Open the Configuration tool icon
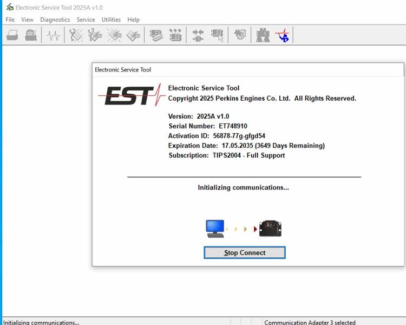Image resolution: width=406 pixels, height=325 pixels. click(175, 36)
